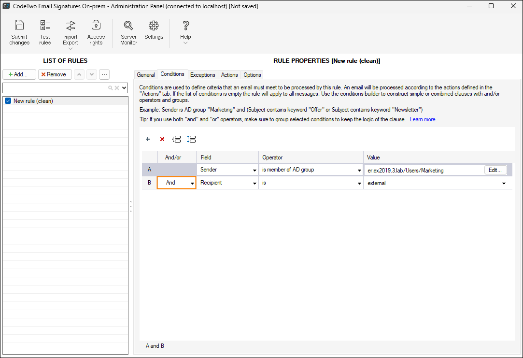Ungroup conditions icon in builder toolbar
523x358 pixels.
191,139
